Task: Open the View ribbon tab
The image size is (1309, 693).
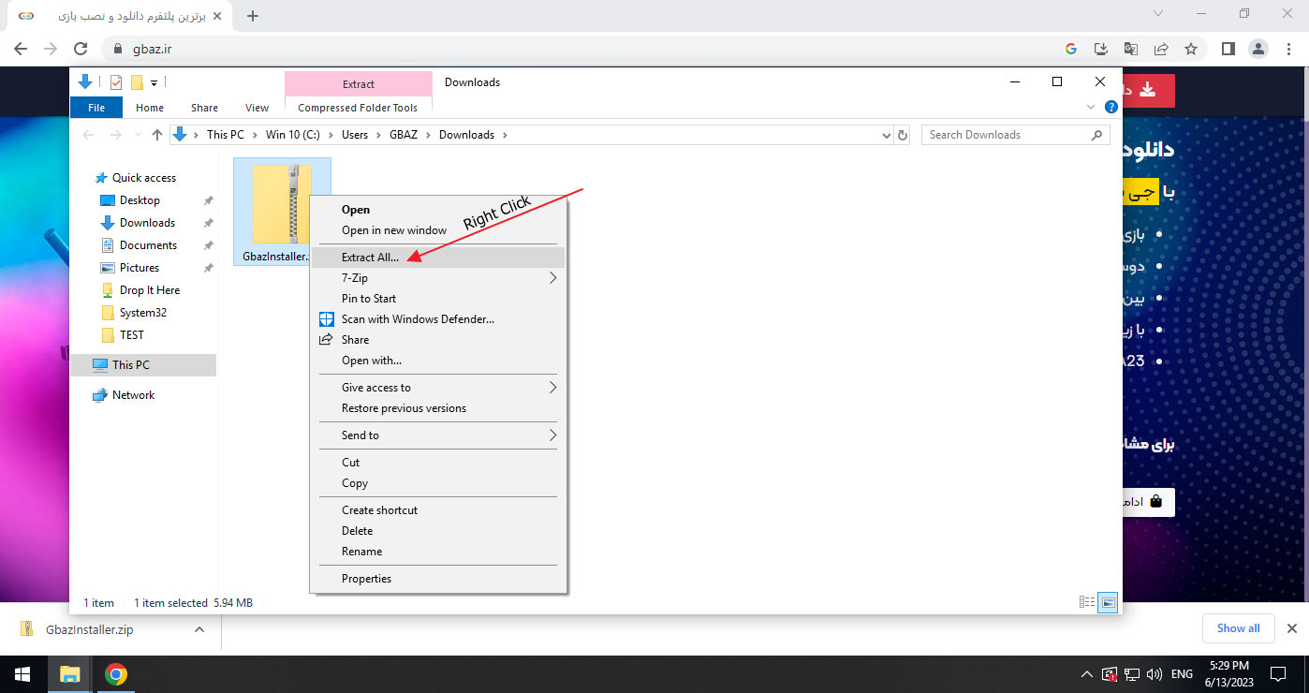Action: pos(257,108)
